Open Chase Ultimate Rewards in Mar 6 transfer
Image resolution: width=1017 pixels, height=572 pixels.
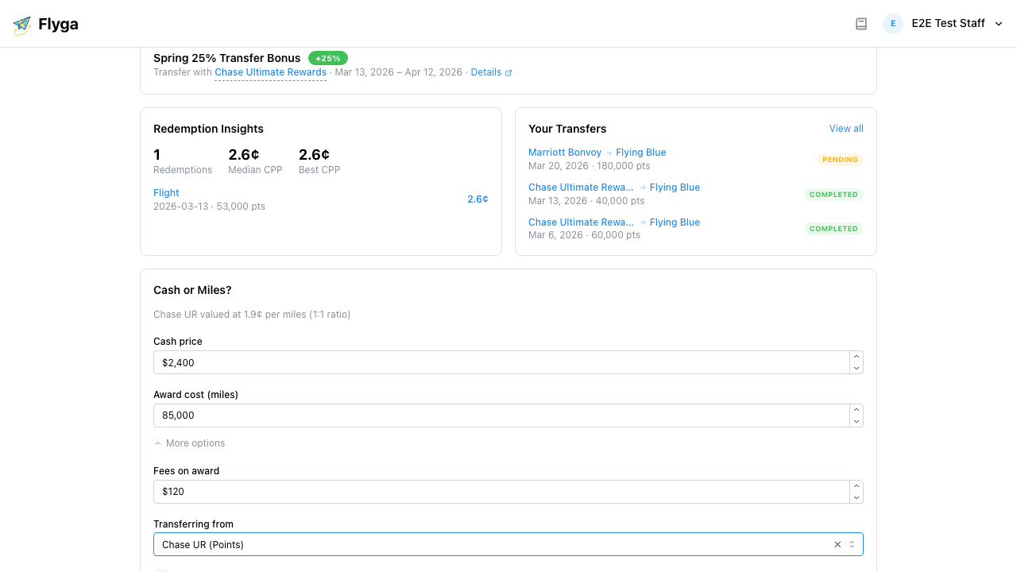click(x=582, y=222)
